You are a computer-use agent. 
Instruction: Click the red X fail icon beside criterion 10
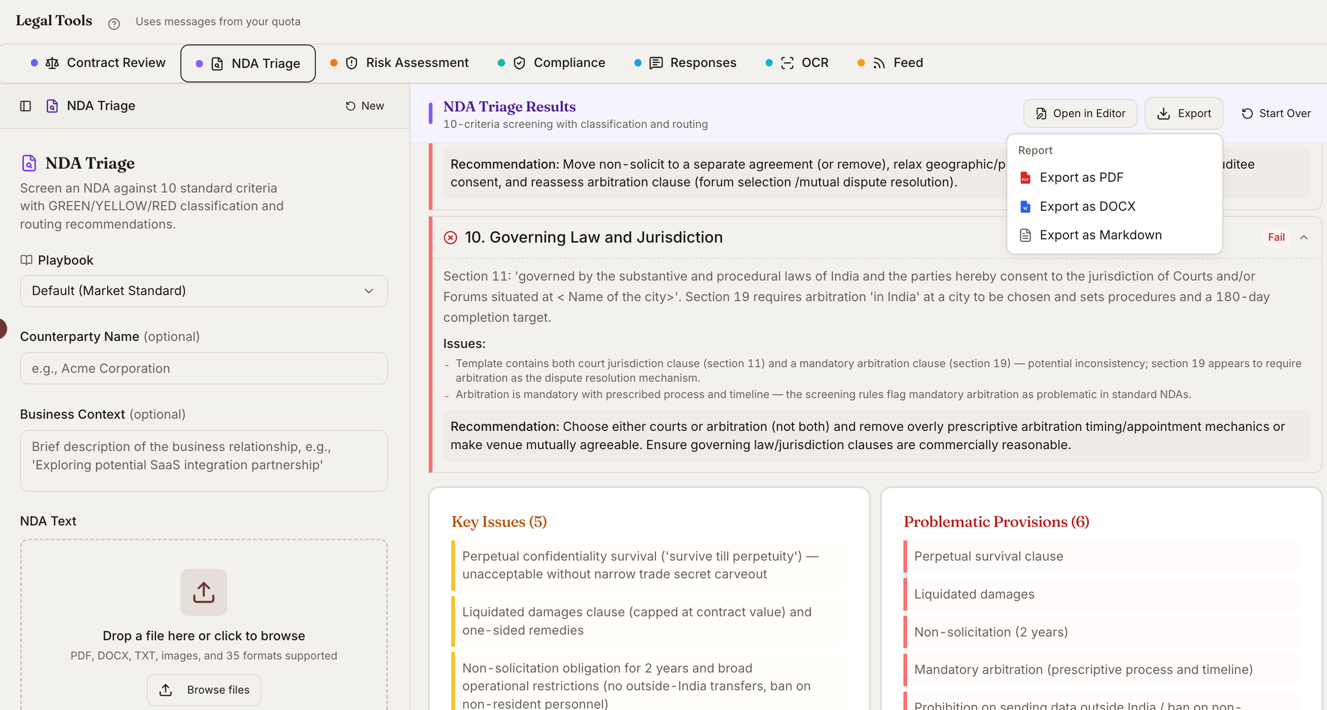[x=450, y=237]
